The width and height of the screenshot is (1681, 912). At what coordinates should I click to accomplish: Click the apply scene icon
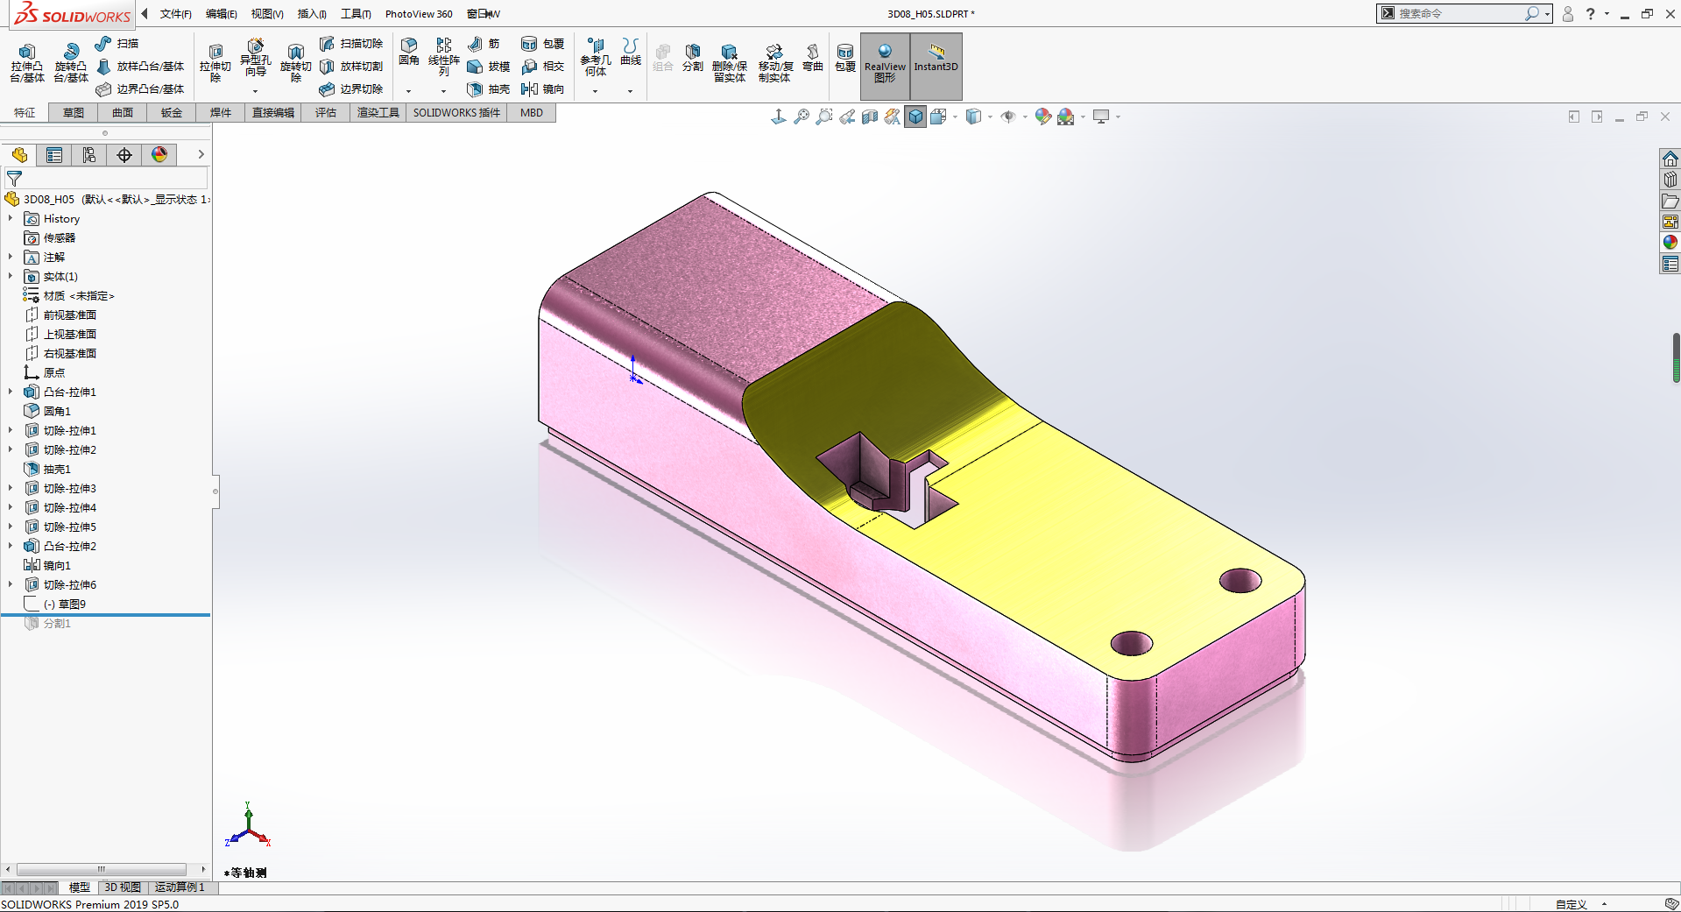[1065, 117]
